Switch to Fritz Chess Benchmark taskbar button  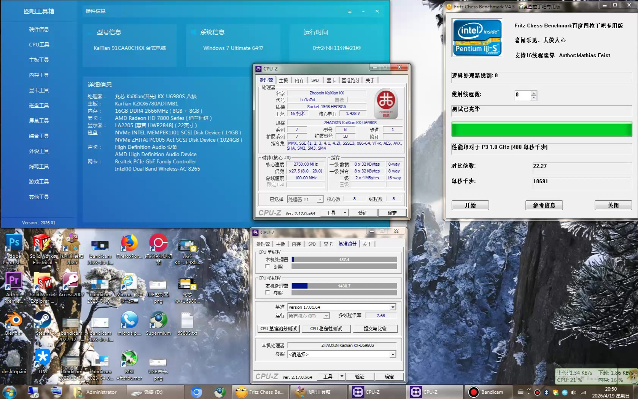[260, 392]
